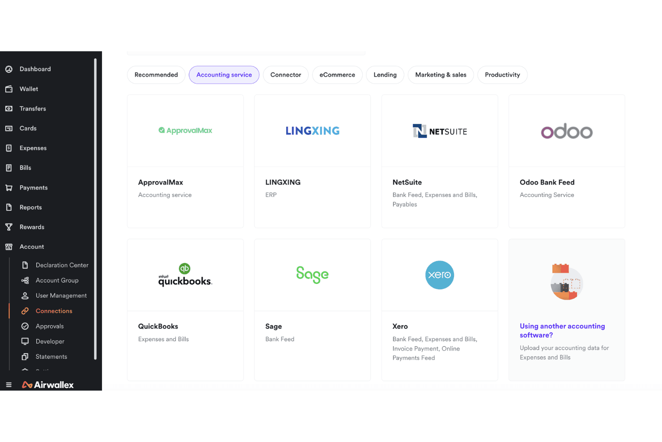Open the Dashboard icon in sidebar
This screenshot has width=662, height=442.
tap(8, 69)
